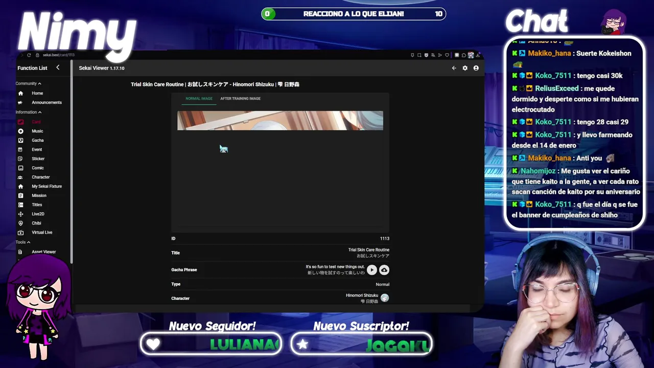Play the gacha phrase audio

[372, 270]
